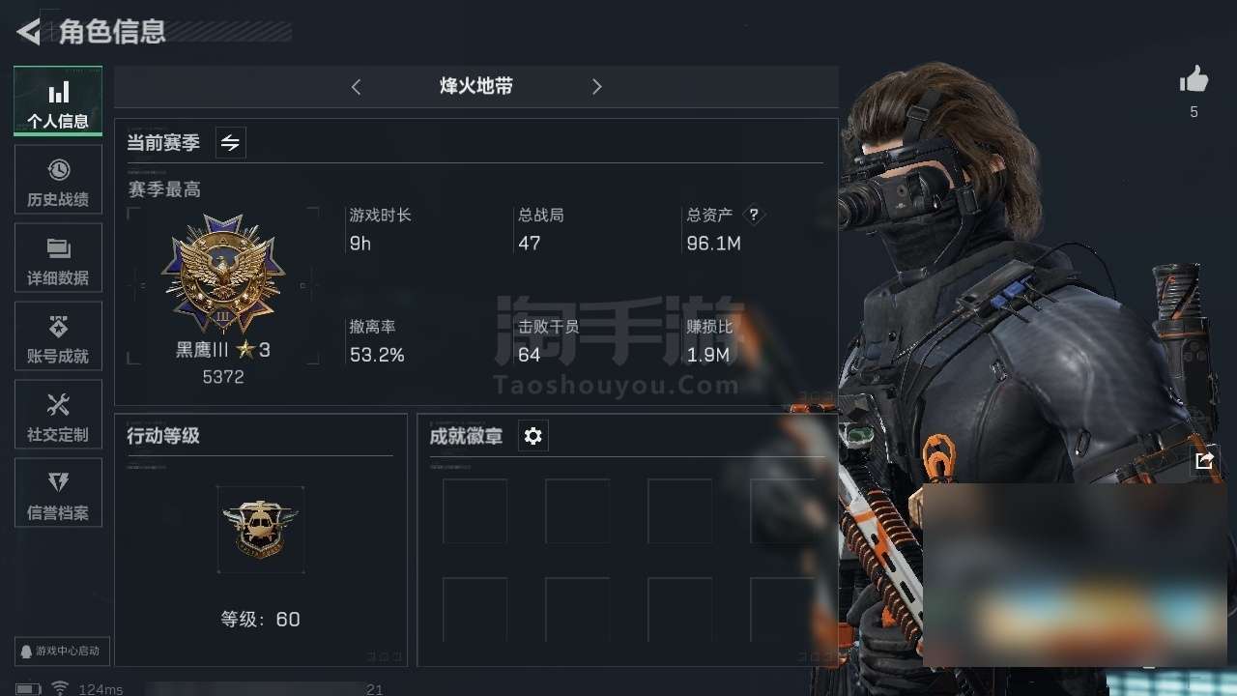Switch to previous mode with left chevron
This screenshot has height=696, width=1237.
pyautogui.click(x=356, y=87)
